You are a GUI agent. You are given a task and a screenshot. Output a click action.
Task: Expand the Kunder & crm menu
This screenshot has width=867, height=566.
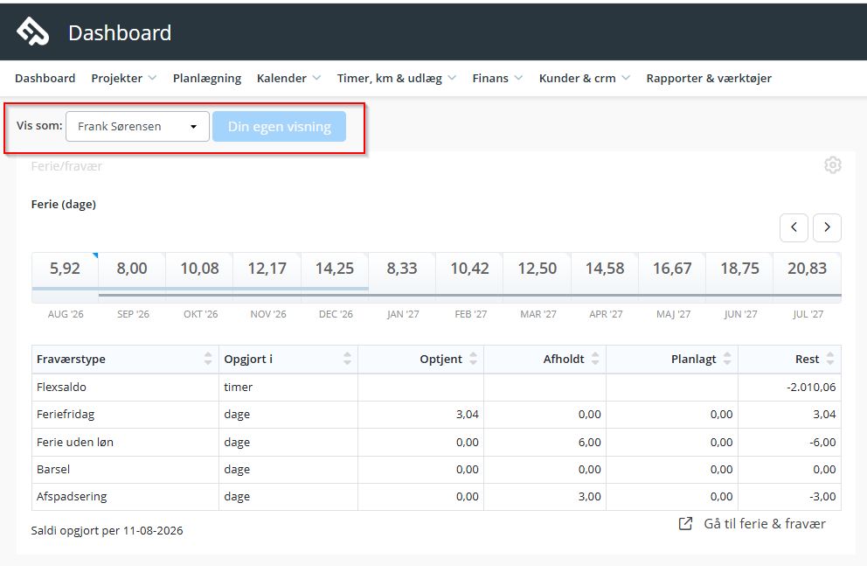click(585, 78)
